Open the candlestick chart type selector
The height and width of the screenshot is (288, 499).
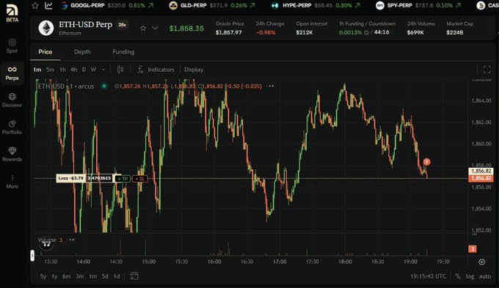120,70
